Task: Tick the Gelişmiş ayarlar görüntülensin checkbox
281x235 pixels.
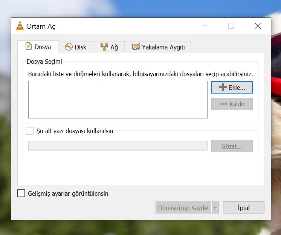Action: (x=21, y=194)
